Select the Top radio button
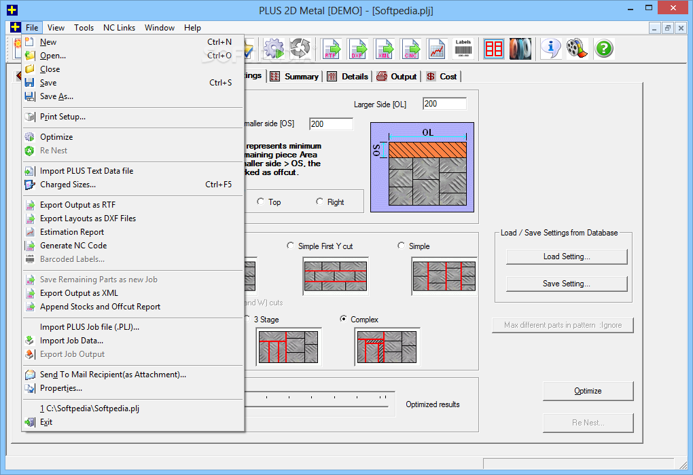 [x=260, y=202]
